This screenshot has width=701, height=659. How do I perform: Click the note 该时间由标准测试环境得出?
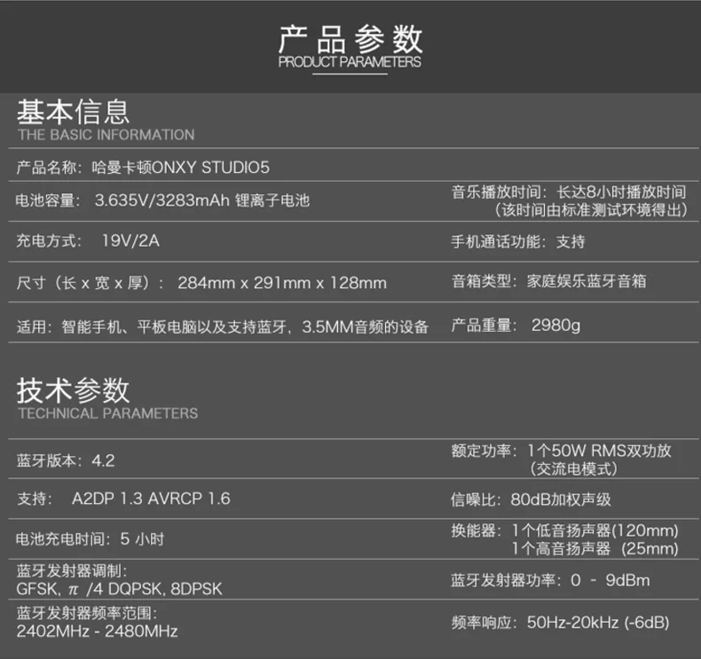pos(591,209)
